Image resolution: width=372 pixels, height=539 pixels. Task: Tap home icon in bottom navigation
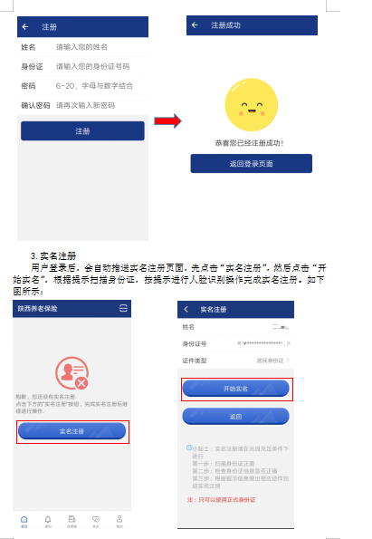click(24, 521)
